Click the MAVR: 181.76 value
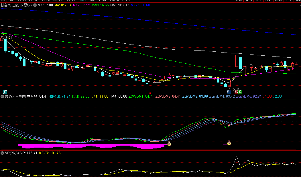 (50, 153)
